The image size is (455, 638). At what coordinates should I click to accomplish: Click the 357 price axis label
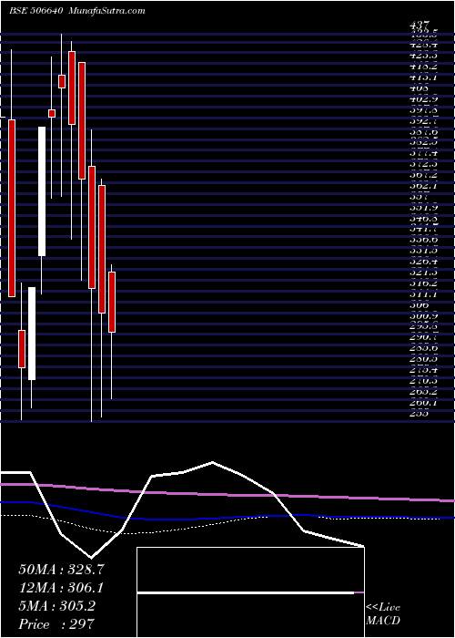420,197
